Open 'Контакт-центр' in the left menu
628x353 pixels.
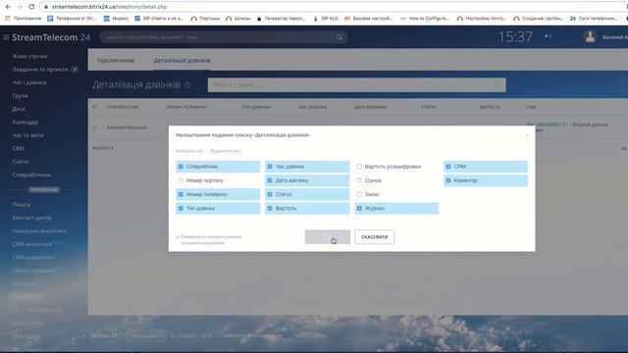pyautogui.click(x=31, y=218)
